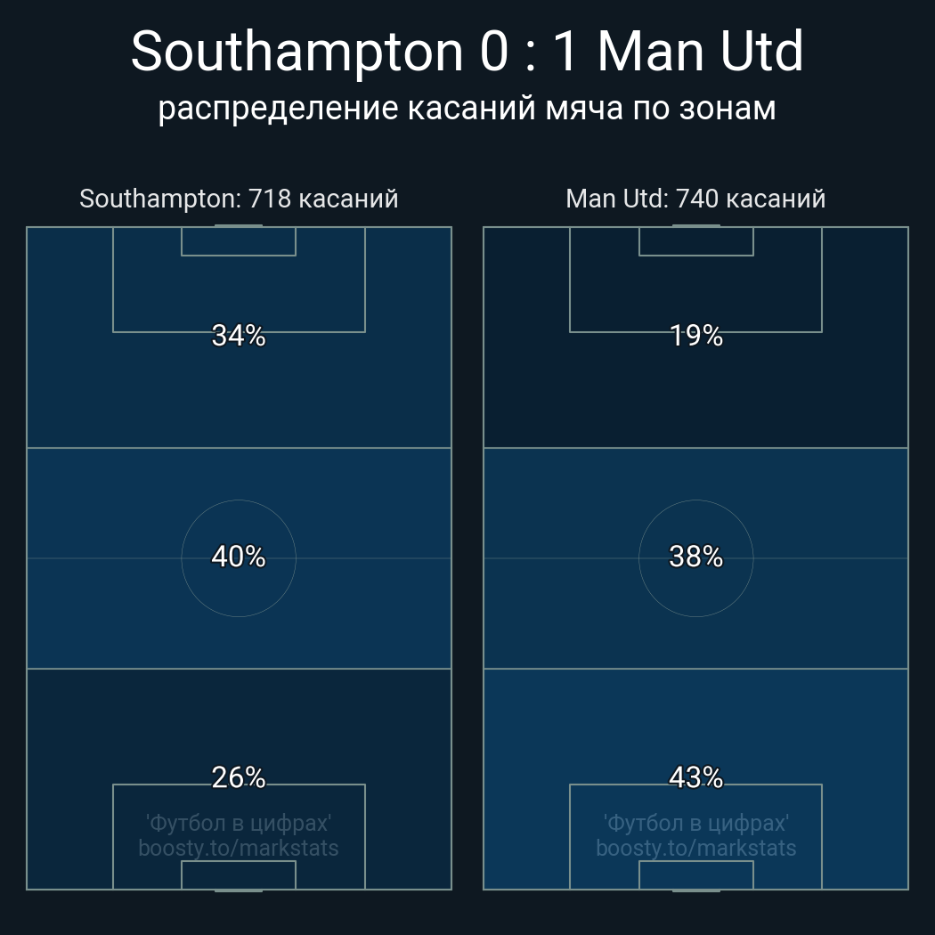Click Man Utd's 38% midfield zone label

point(695,557)
